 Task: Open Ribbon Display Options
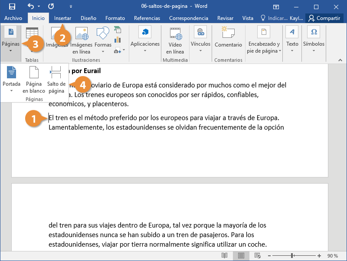[276, 7]
